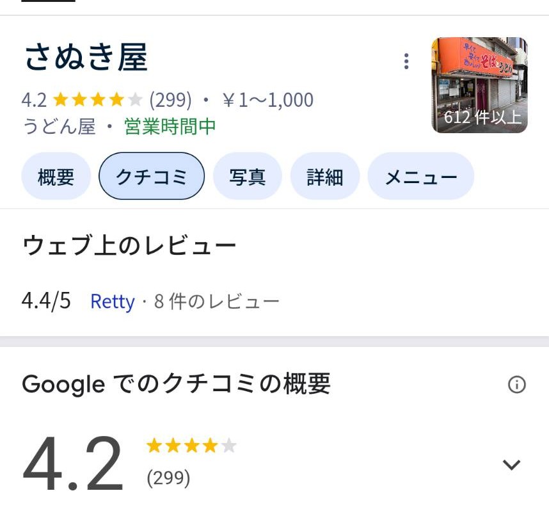Click the (299) review count in header
Image resolution: width=549 pixels, height=525 pixels.
170,100
